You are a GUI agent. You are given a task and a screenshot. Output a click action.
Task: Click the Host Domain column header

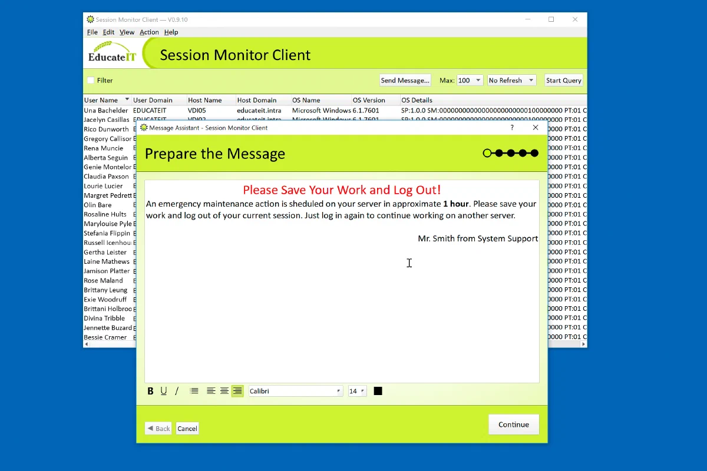tap(263, 100)
